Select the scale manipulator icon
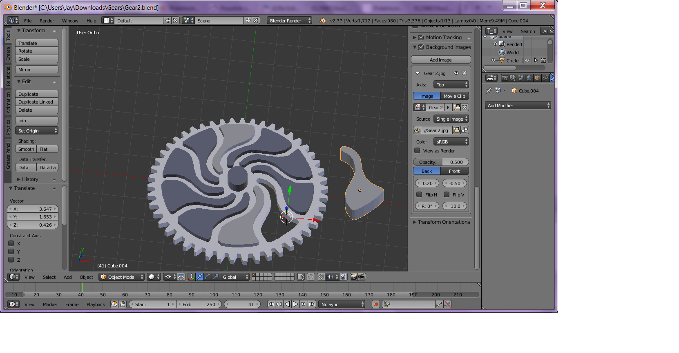The width and height of the screenshot is (679, 353). pos(216,277)
